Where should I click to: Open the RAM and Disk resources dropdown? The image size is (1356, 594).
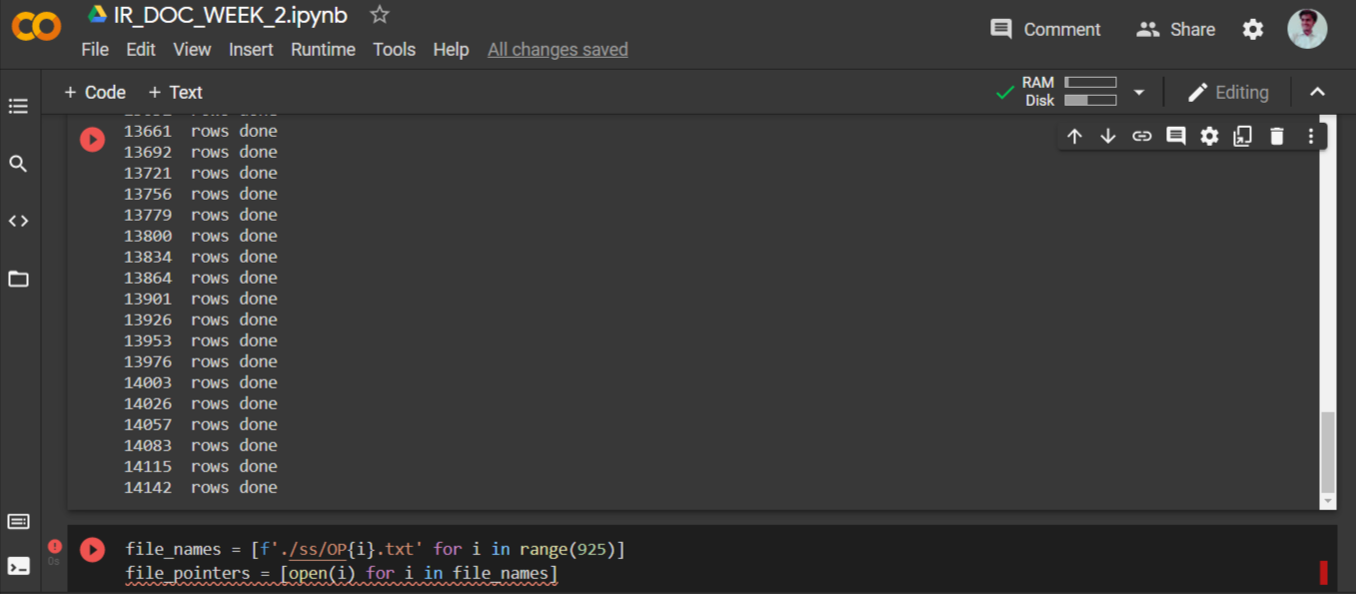(1139, 92)
